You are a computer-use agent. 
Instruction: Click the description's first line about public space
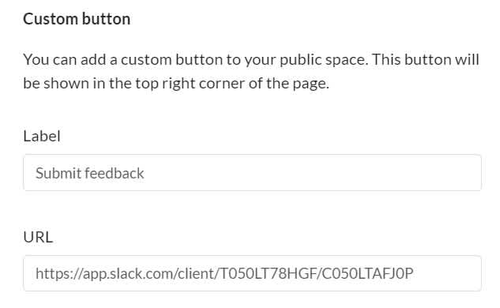(x=251, y=60)
